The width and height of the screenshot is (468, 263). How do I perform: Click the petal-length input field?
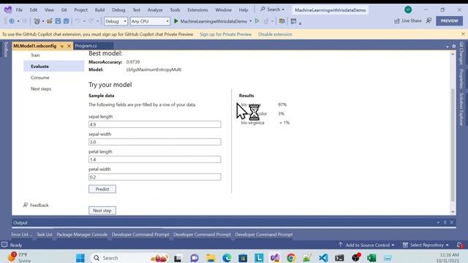(x=155, y=159)
